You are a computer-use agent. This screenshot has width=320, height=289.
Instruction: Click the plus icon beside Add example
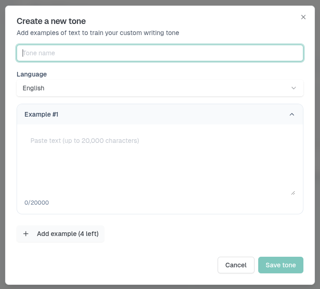[26, 234]
